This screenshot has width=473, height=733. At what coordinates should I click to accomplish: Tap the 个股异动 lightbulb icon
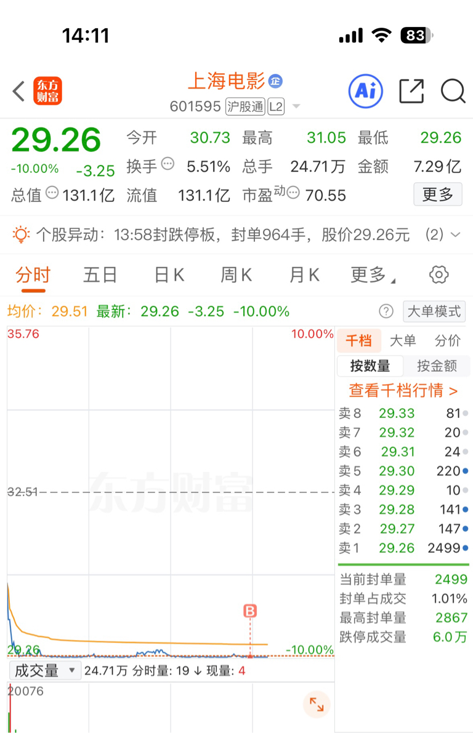pyautogui.click(x=20, y=234)
